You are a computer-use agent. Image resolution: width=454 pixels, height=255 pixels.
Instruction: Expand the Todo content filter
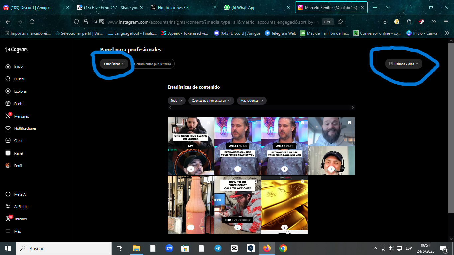tap(176, 101)
